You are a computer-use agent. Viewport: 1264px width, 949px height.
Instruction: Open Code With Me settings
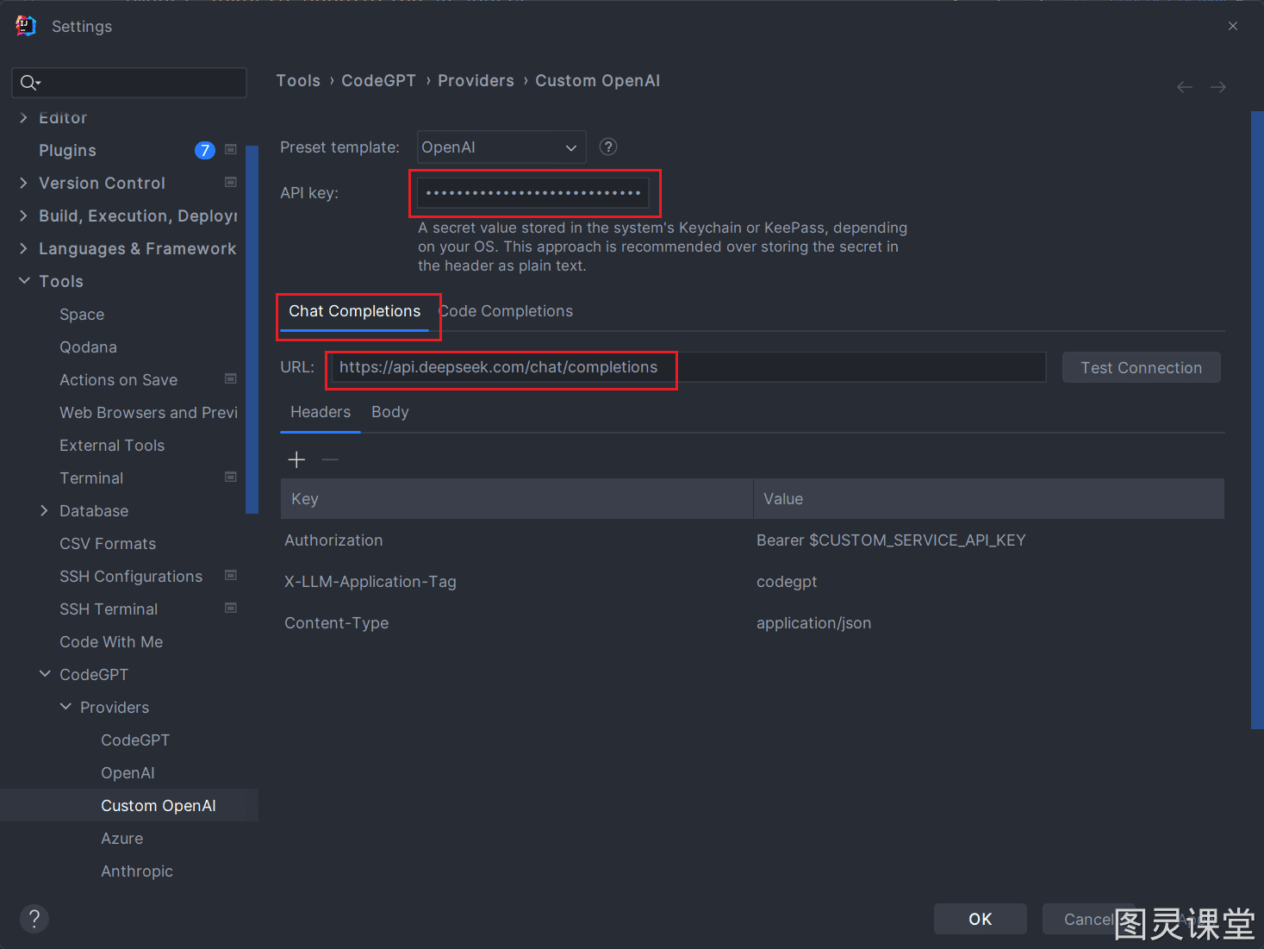[111, 642]
